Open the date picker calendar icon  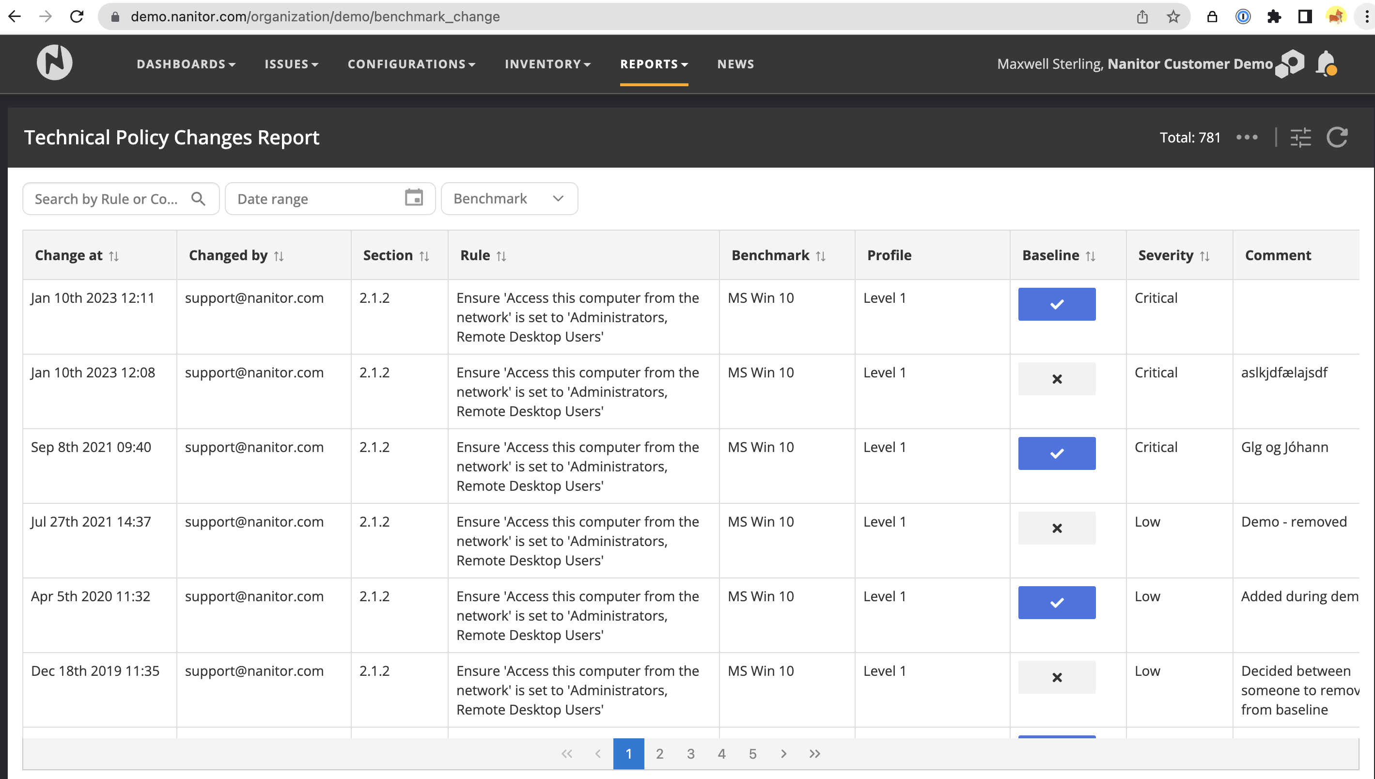[x=414, y=198]
